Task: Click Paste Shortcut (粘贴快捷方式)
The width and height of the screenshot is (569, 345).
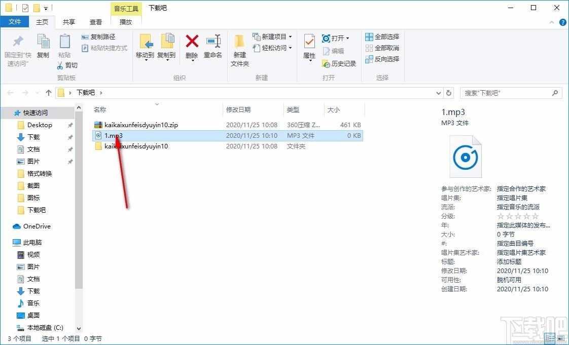Action: click(x=104, y=48)
